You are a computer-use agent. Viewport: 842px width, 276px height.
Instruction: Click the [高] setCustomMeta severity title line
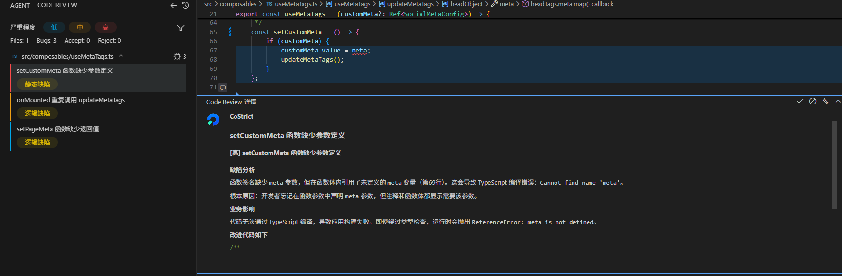click(x=286, y=153)
